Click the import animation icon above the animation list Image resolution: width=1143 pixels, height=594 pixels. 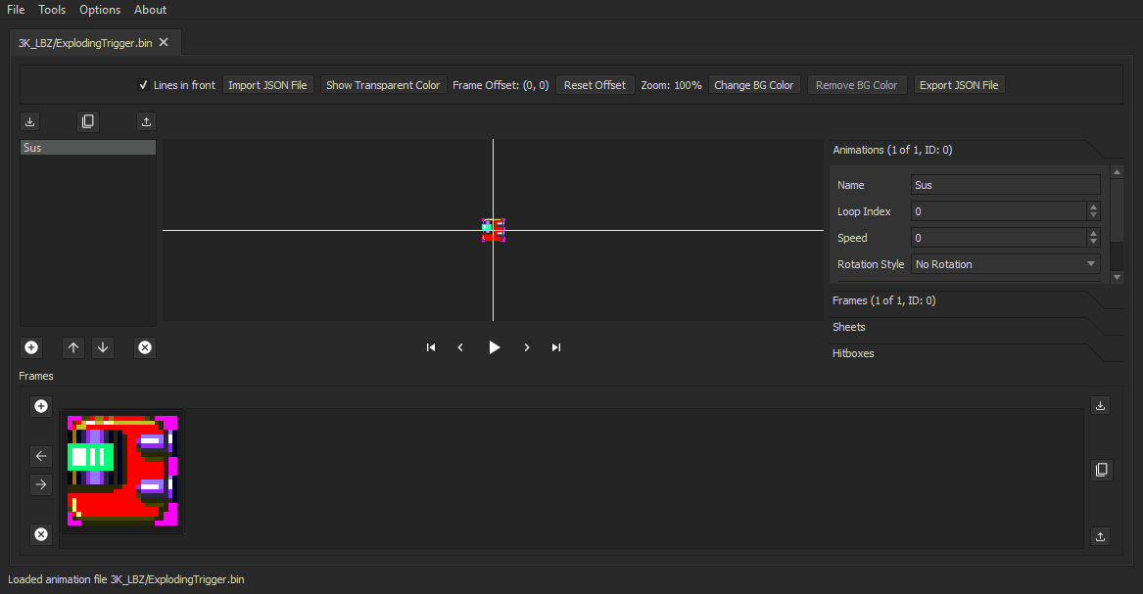(29, 121)
